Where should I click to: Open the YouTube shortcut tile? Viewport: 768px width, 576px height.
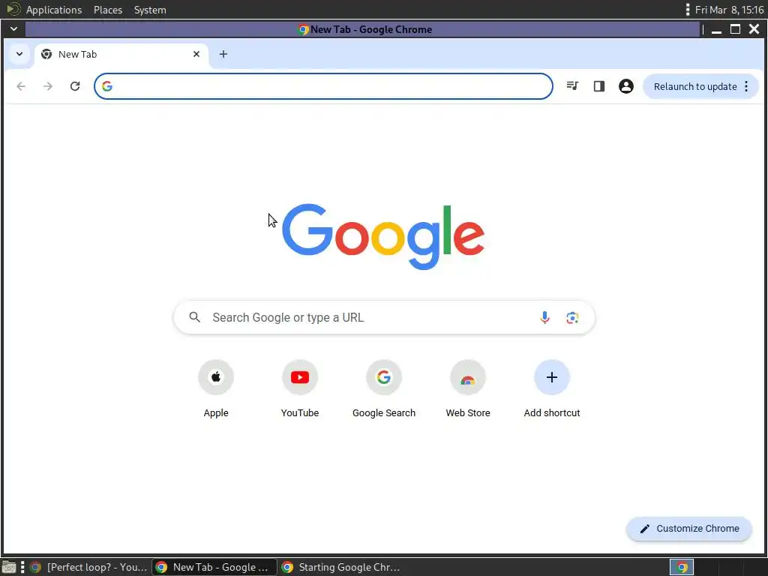point(300,377)
